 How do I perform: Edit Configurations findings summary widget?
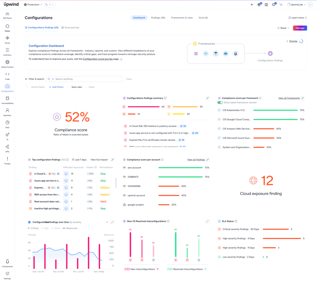point(207,98)
